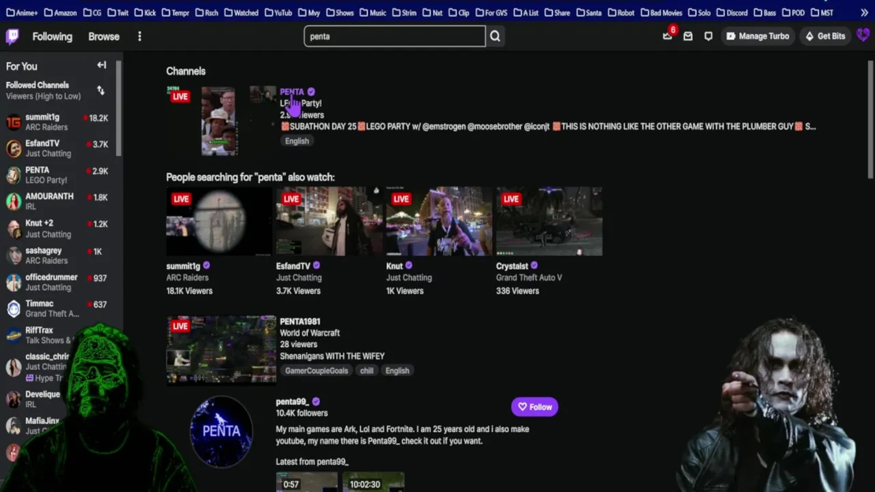The image size is (875, 492).
Task: Open the A List bookmark folder
Action: [526, 12]
